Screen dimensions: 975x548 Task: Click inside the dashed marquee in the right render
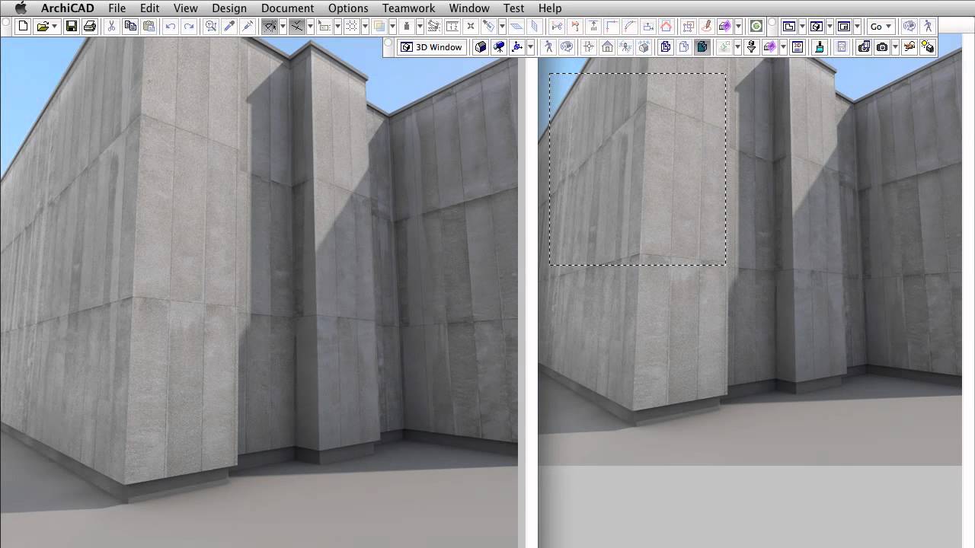(x=638, y=169)
